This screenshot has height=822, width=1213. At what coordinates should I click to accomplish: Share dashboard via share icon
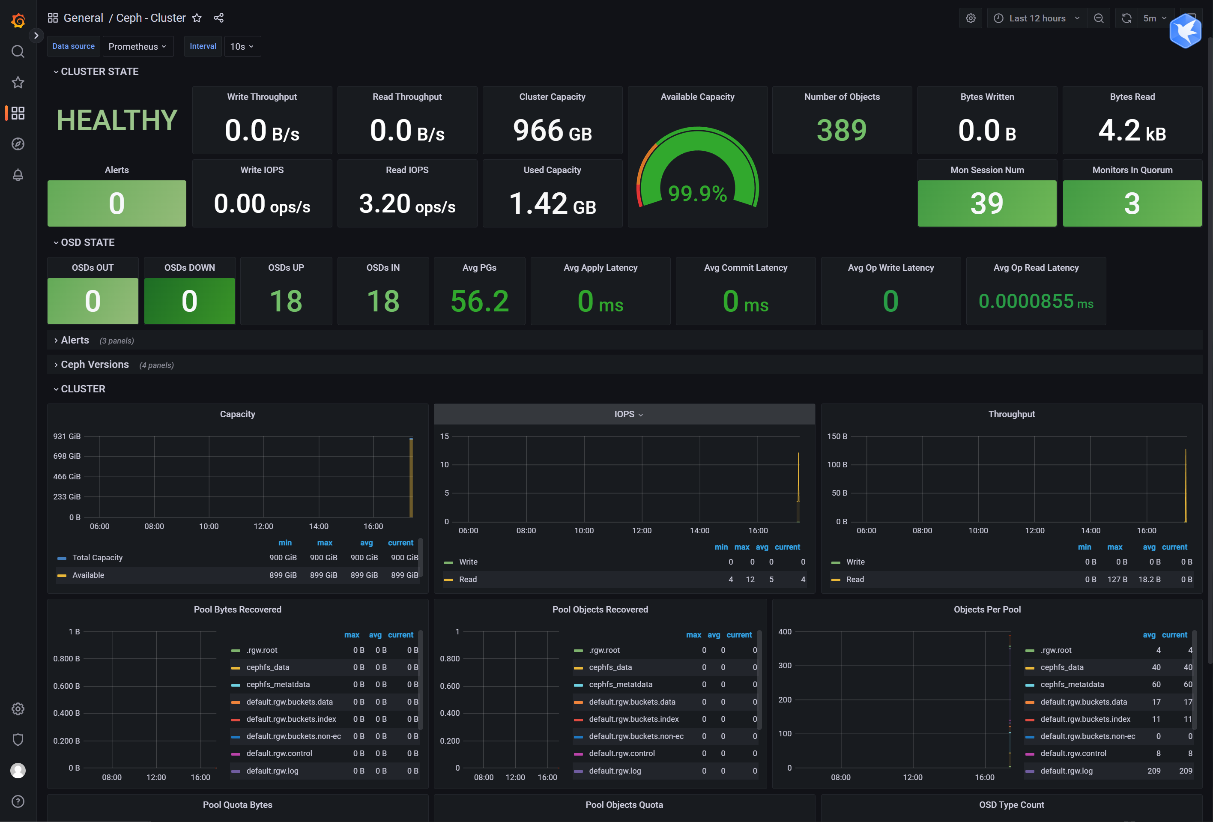pos(219,18)
